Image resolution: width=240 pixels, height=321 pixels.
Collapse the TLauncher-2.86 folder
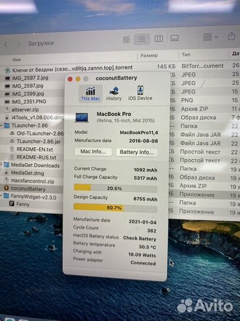point(1,125)
